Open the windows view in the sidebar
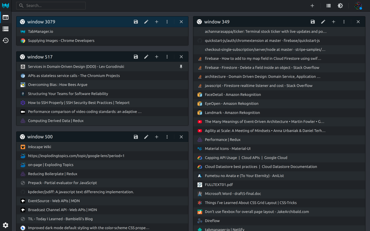 (x=6, y=17)
